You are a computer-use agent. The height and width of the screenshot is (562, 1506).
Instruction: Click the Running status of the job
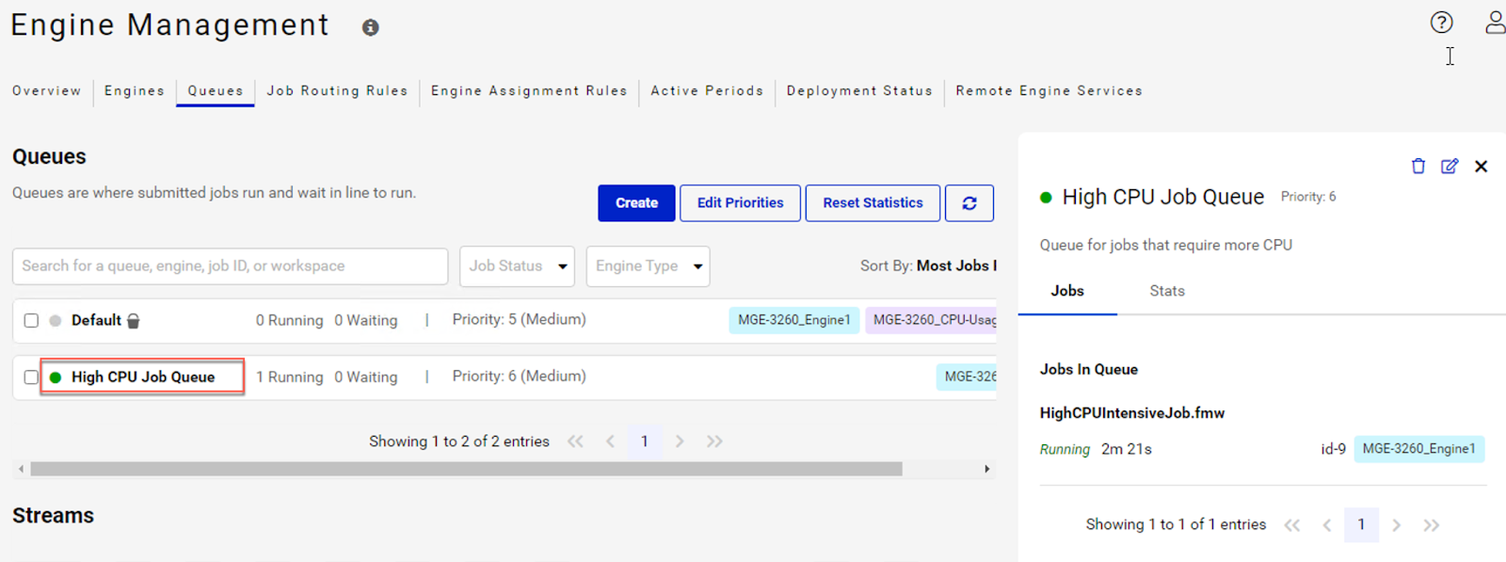point(1065,450)
